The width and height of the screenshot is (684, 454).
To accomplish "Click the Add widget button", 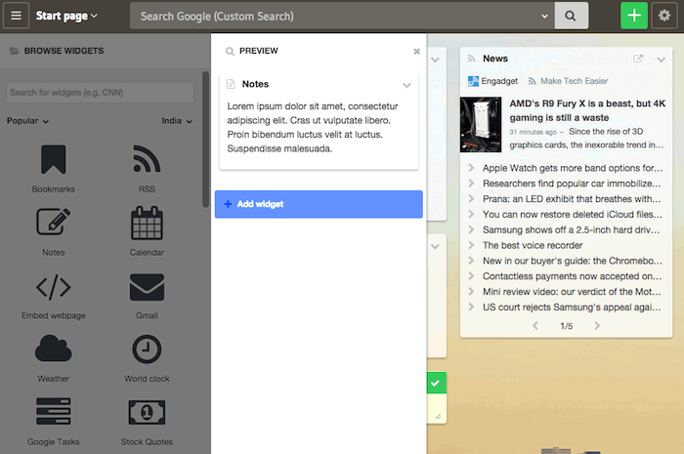I will [x=319, y=204].
